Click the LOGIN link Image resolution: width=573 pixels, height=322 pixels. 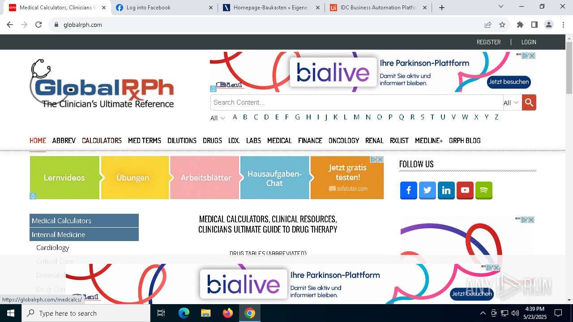click(529, 42)
